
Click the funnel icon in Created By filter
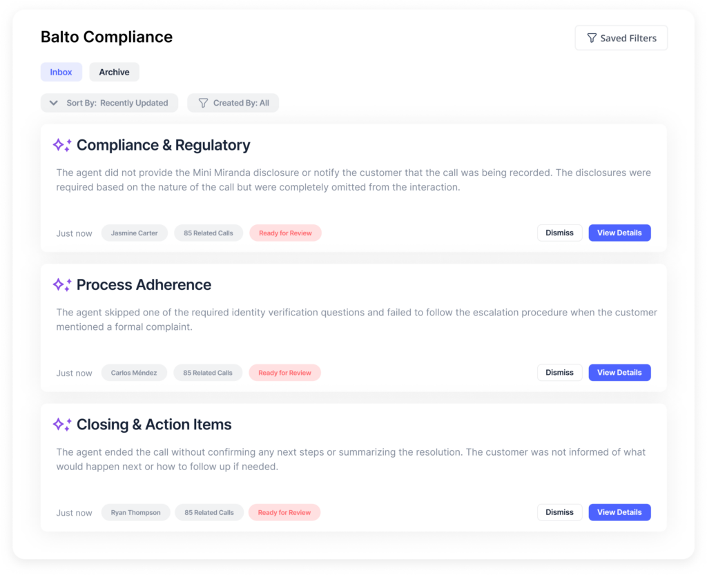pyautogui.click(x=204, y=103)
